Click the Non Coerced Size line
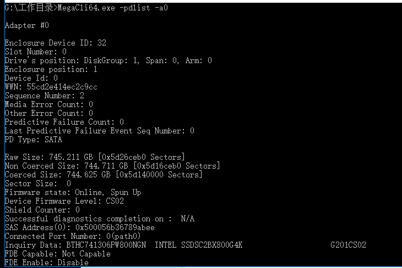Viewport: 402px width, 268px height. [x=112, y=166]
